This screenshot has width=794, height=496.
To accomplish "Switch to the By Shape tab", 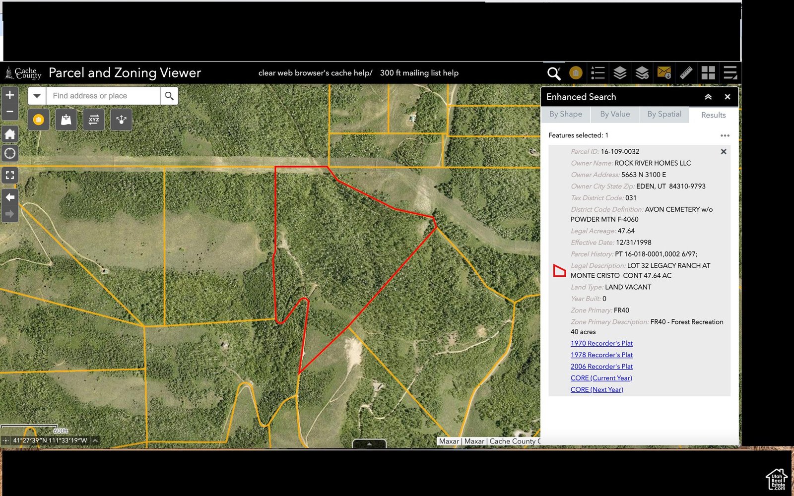I will 565,114.
